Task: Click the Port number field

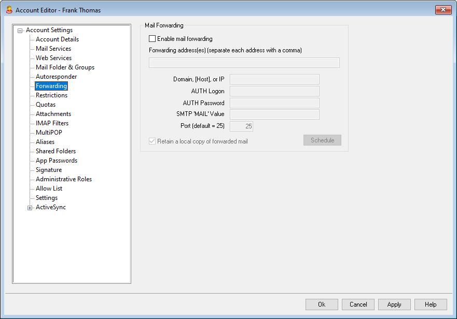Action: click(x=241, y=126)
